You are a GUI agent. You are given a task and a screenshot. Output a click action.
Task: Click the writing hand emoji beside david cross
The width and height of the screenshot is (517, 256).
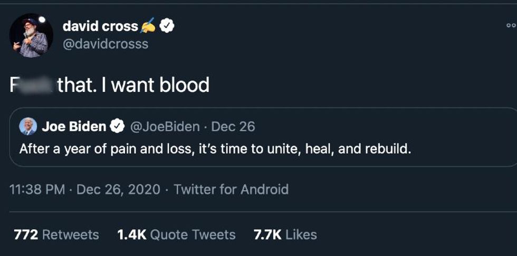(149, 25)
